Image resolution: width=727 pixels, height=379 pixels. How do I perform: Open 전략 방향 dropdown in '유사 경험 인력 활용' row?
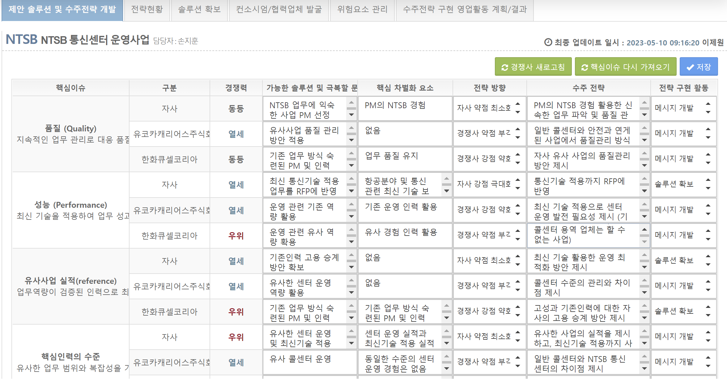tap(490, 235)
